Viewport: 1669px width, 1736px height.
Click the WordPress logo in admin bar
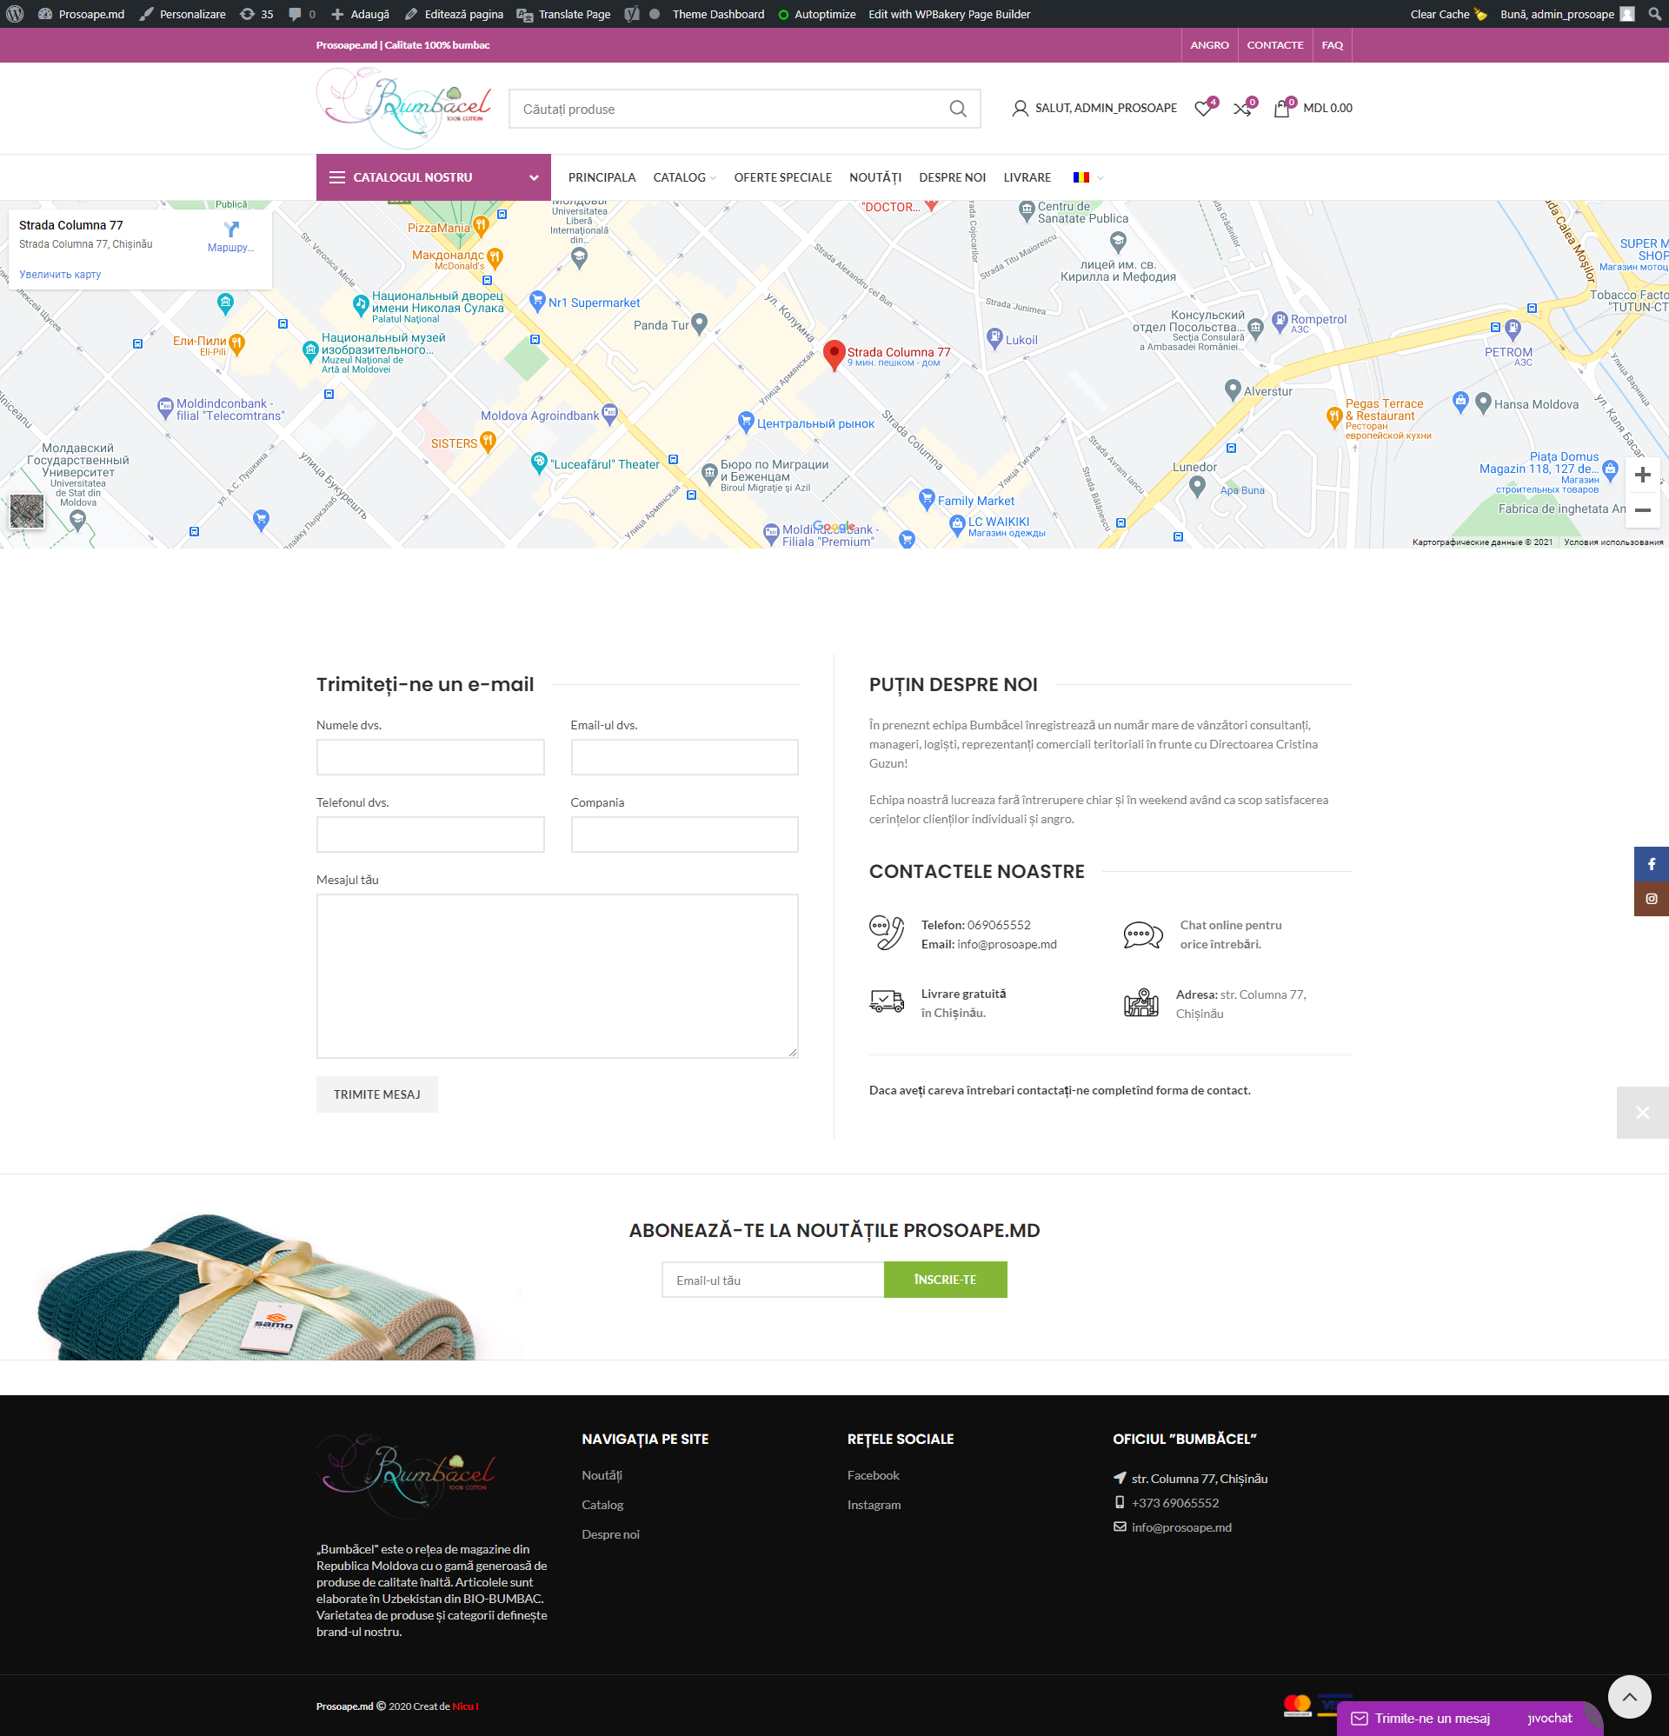[x=15, y=14]
